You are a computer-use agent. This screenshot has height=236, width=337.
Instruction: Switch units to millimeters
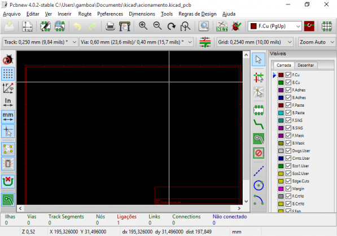click(x=8, y=117)
